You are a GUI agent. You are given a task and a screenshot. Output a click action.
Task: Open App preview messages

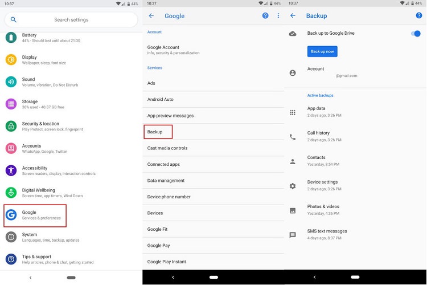213,116
